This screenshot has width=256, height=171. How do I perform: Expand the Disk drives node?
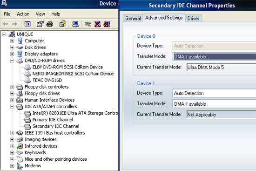tap(12, 48)
